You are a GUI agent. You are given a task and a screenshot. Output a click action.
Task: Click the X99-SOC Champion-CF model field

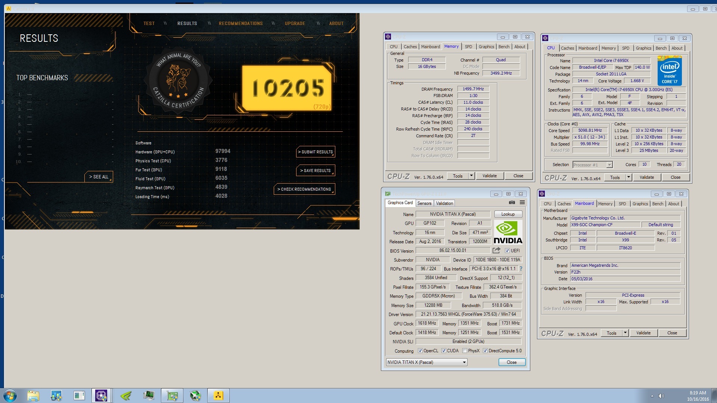point(605,225)
